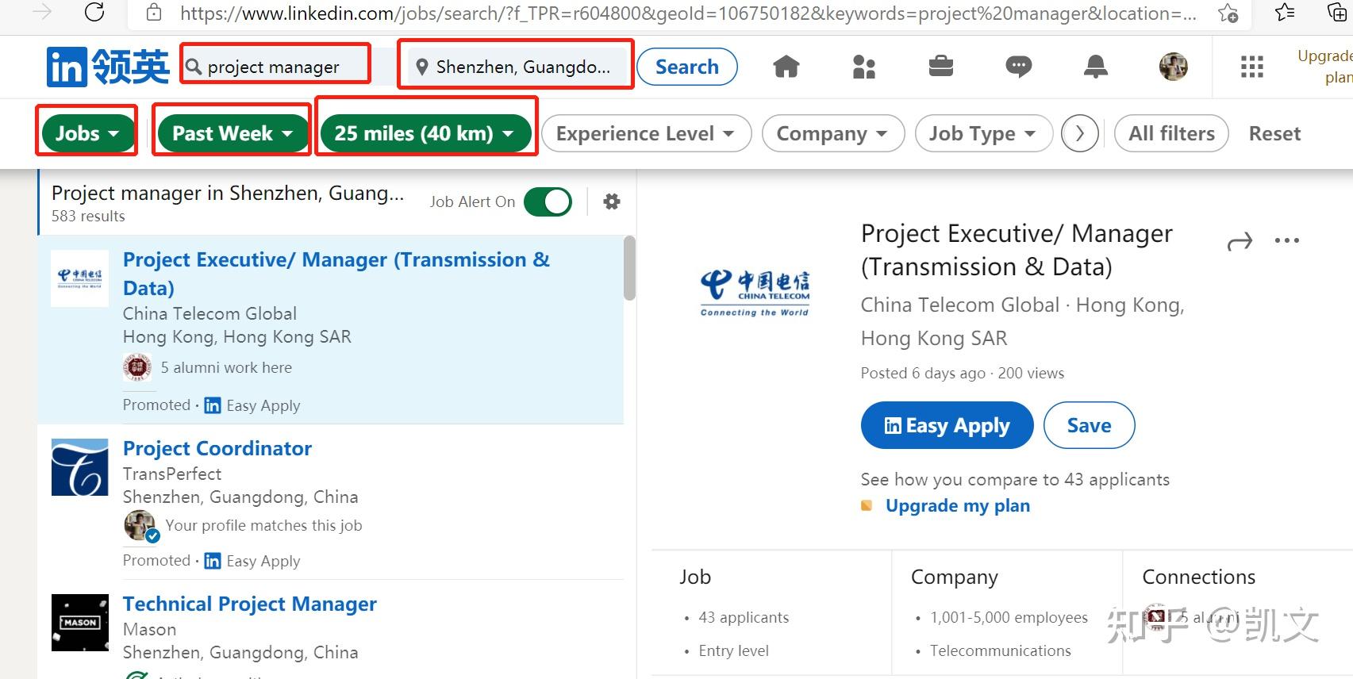Click 'Telecommunications' industry text
Viewport: 1353px width, 679px height.
click(1001, 650)
